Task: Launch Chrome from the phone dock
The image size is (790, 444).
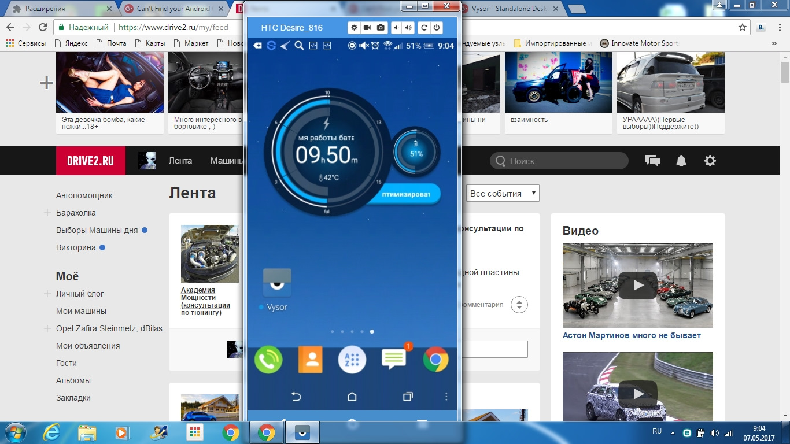Action: pyautogui.click(x=435, y=360)
